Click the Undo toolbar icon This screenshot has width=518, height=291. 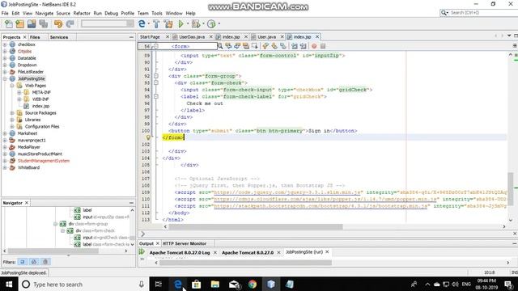(58, 23)
